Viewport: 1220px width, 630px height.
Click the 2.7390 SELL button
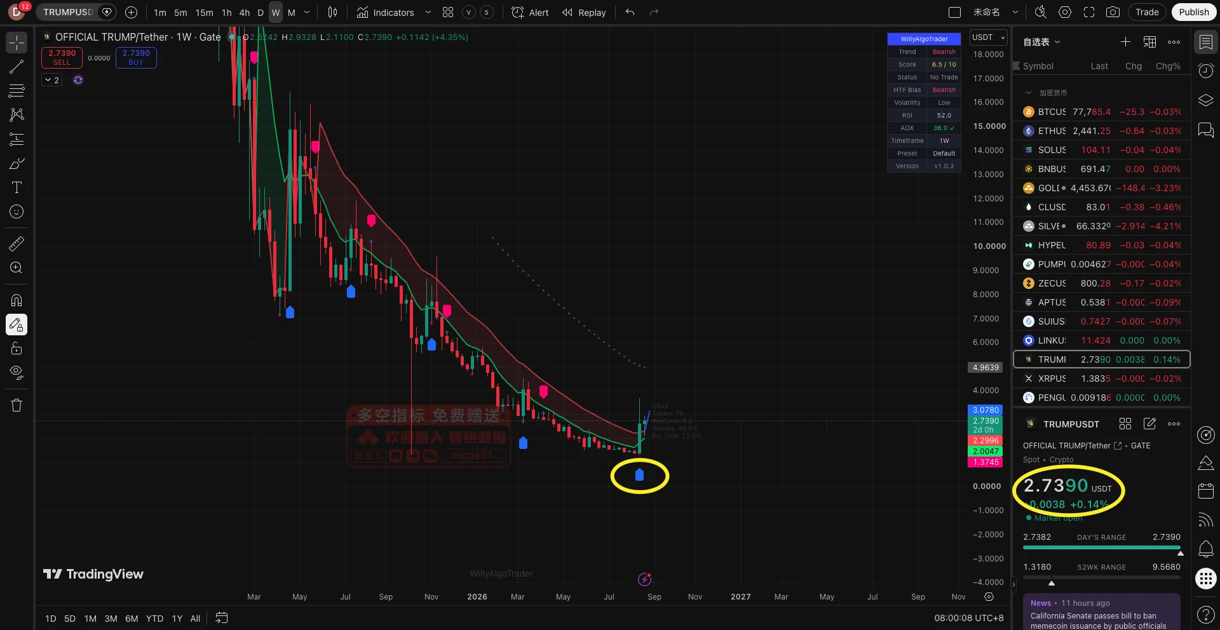(x=62, y=57)
